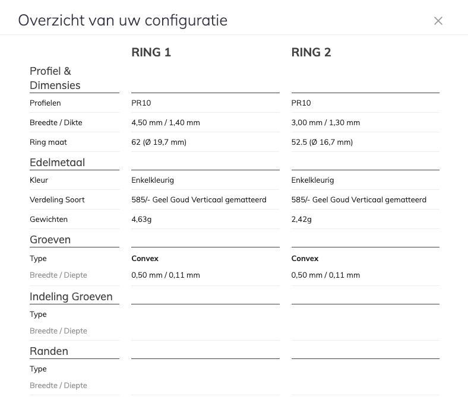The image size is (468, 397).
Task: Close the configuration overview dialog
Action: pos(438,21)
